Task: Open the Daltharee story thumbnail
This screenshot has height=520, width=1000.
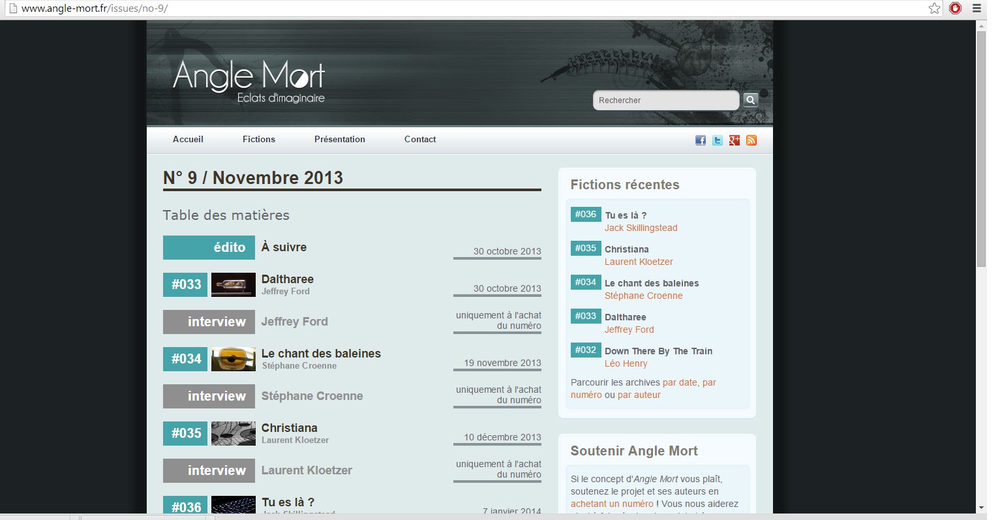Action: click(x=233, y=284)
